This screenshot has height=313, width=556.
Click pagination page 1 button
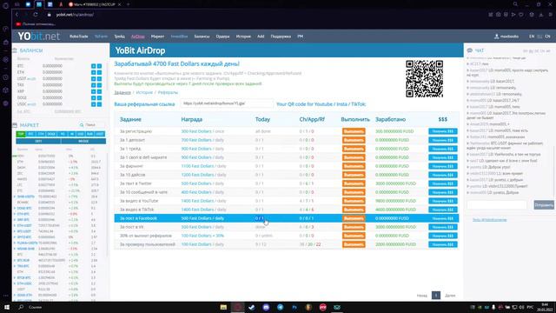[x=436, y=296]
